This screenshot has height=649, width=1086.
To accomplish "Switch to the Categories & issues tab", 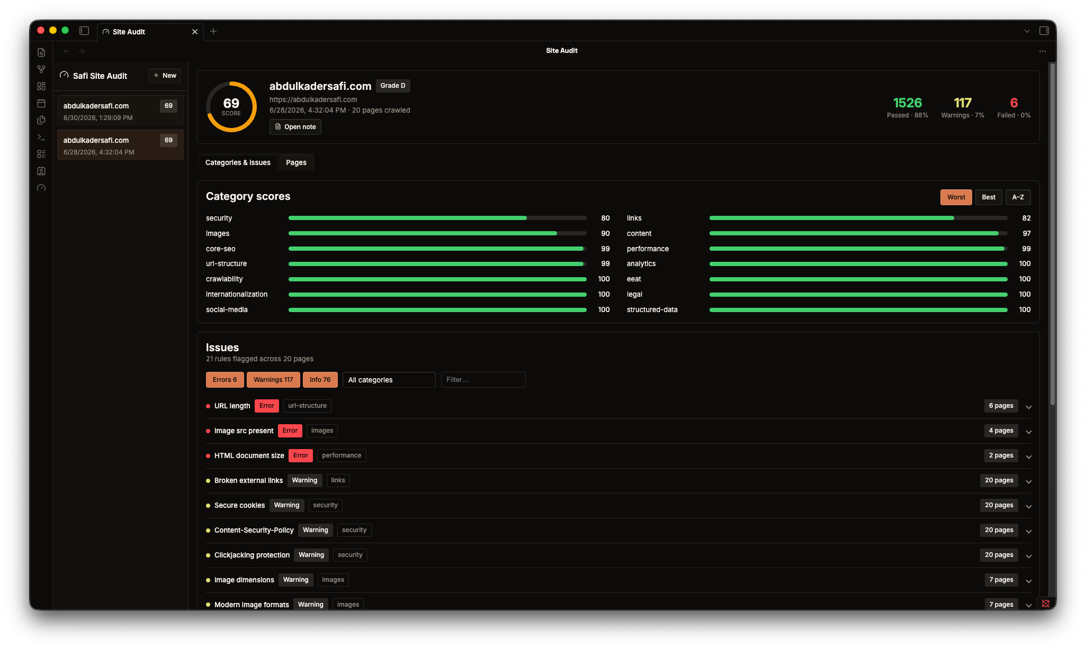I will tap(238, 162).
